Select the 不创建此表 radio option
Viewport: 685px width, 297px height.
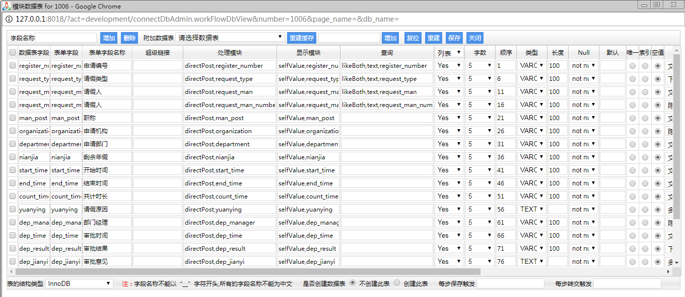(x=353, y=283)
